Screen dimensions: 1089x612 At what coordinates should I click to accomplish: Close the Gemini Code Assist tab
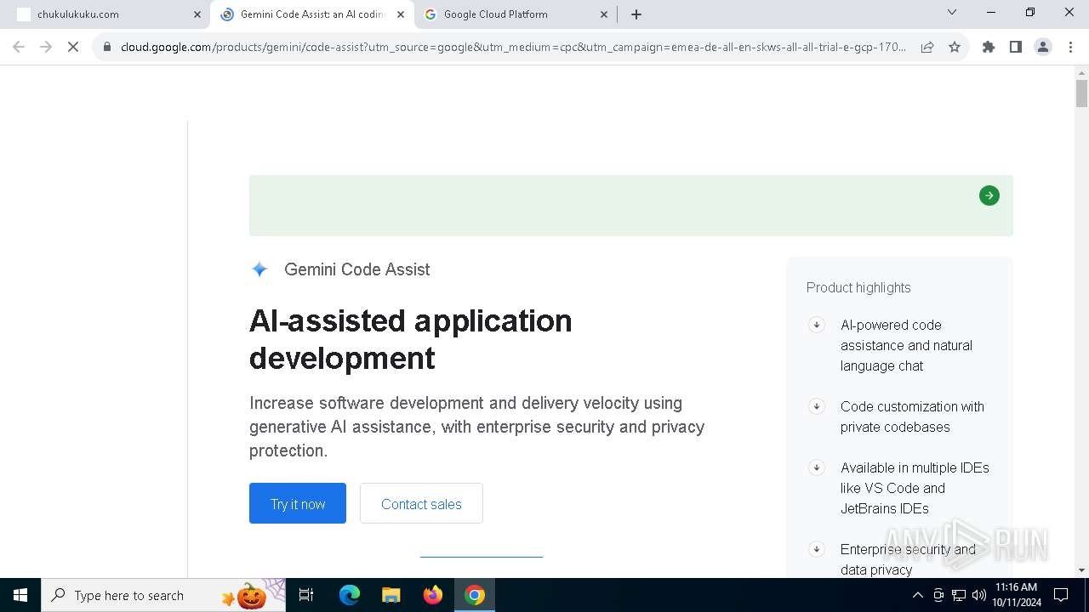click(401, 14)
